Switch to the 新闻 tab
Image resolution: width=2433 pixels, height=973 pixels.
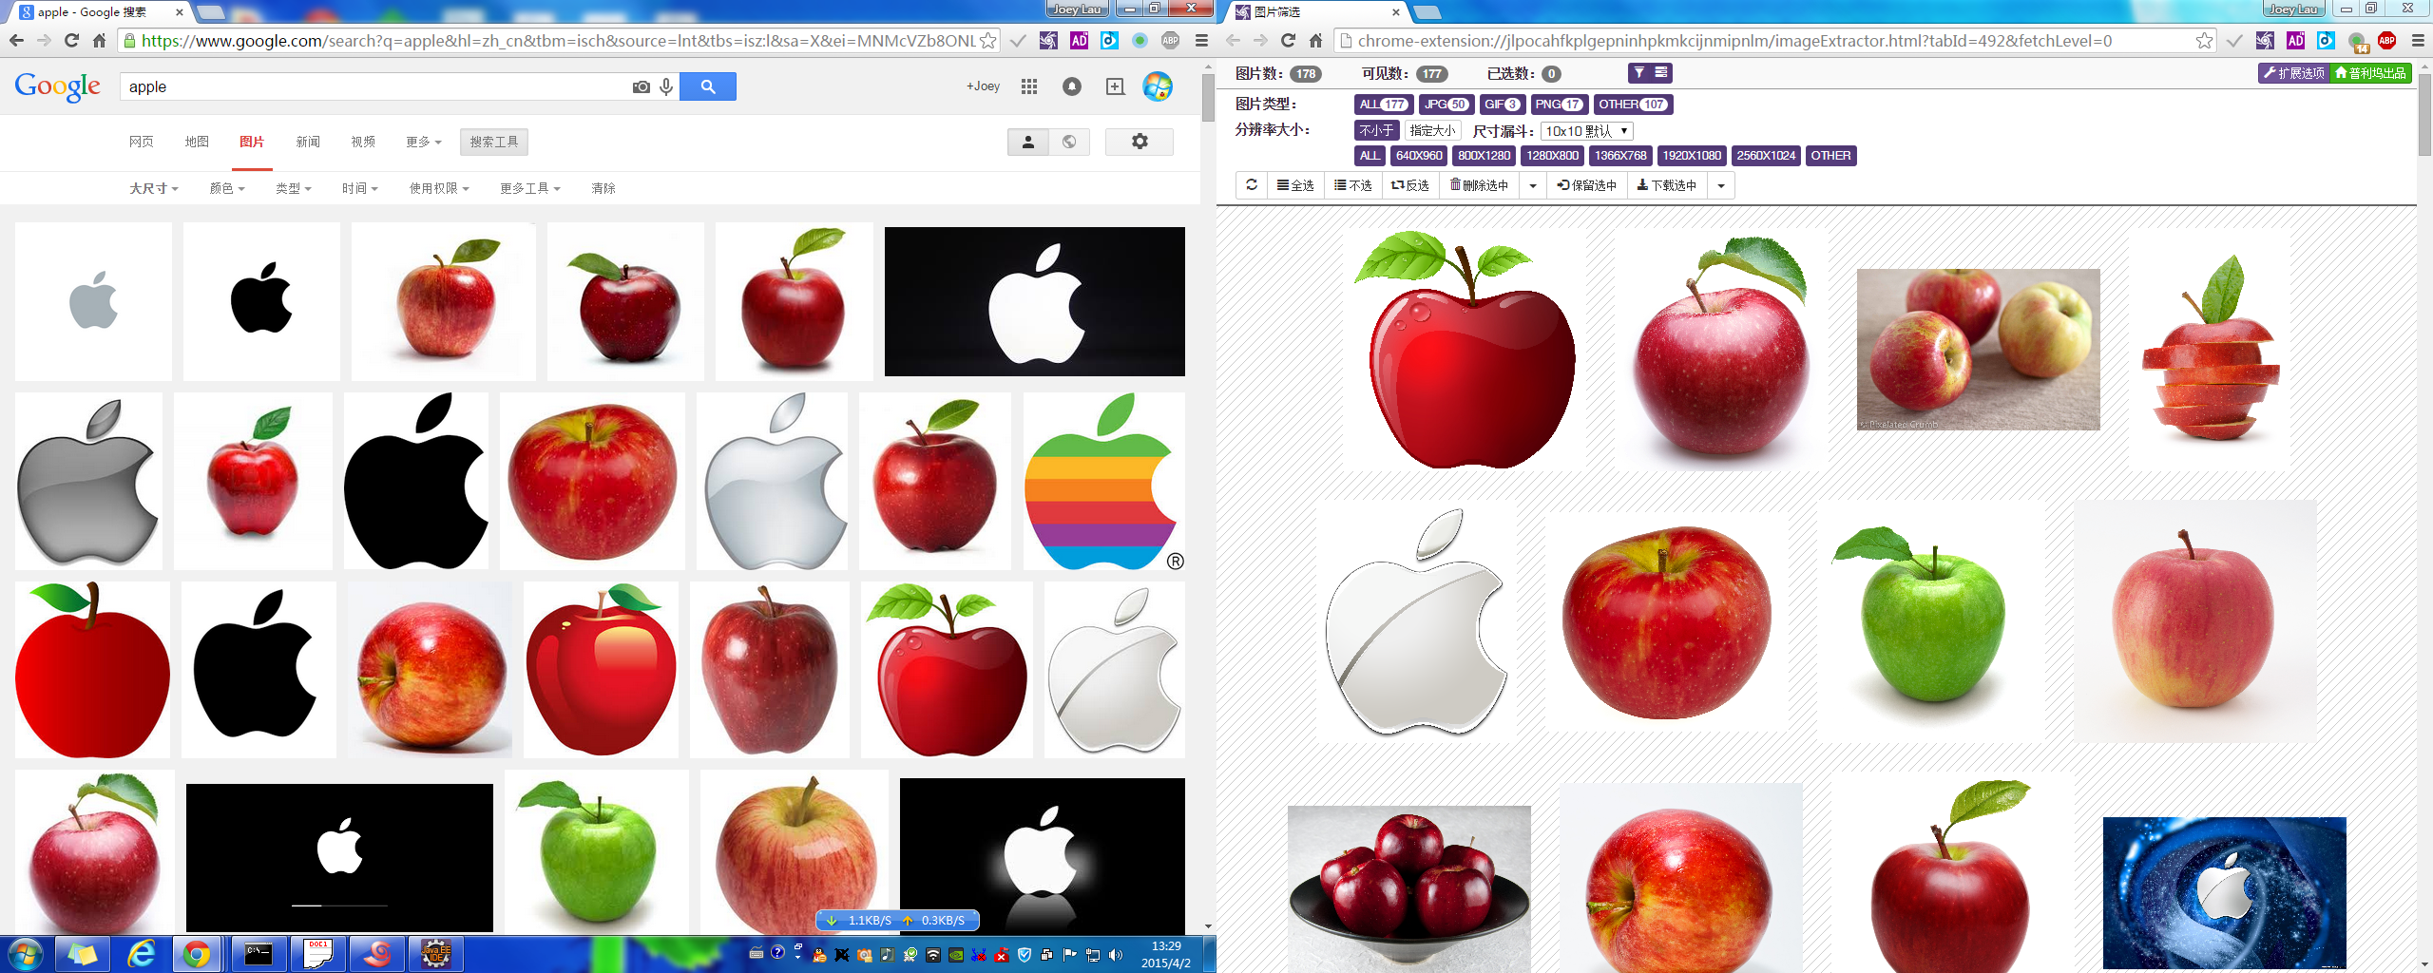pos(308,142)
